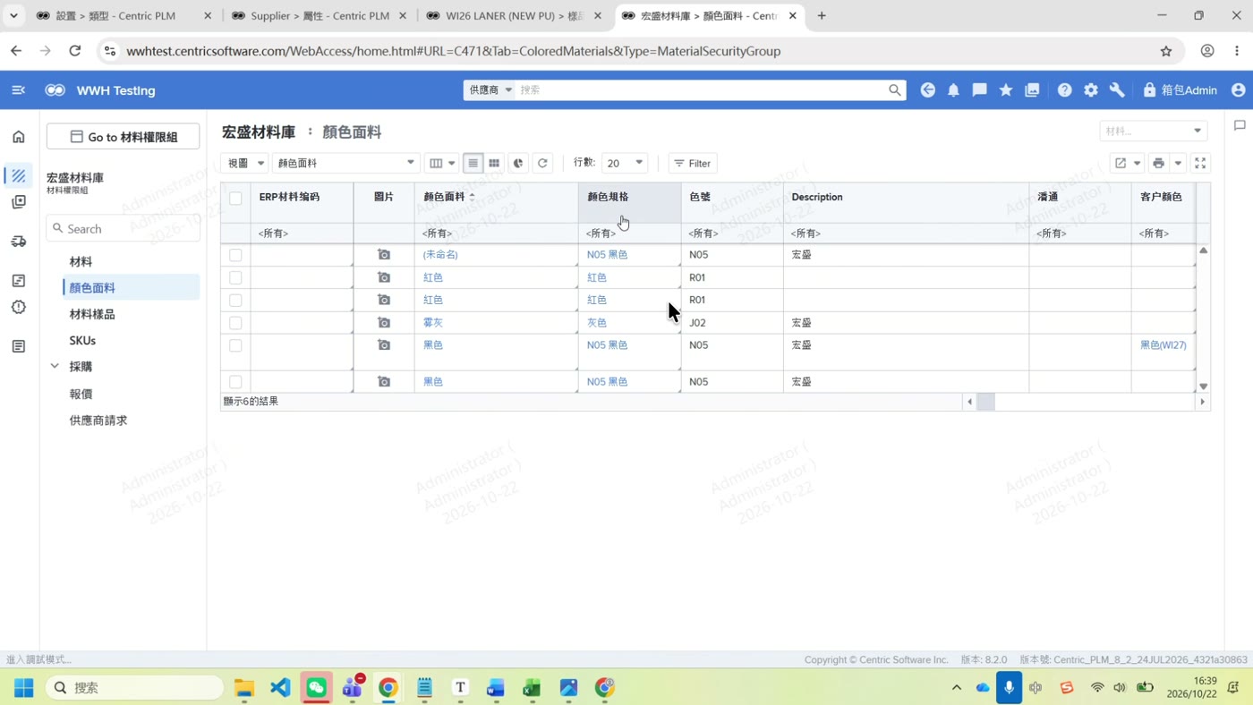Screen dimensions: 1253x705
Task: Click the 顏色面料 column filter field
Action: (x=496, y=234)
